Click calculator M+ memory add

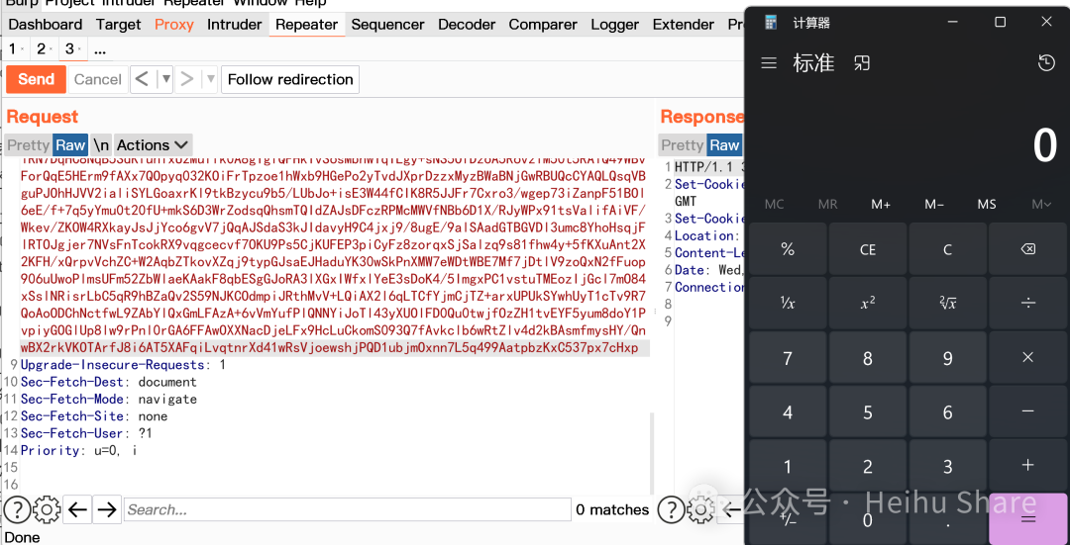tap(881, 204)
